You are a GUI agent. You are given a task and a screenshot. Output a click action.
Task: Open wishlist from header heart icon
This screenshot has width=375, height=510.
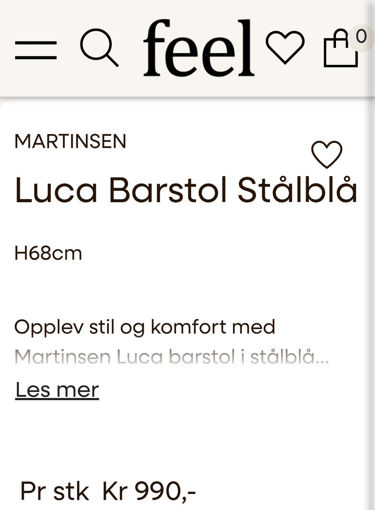pyautogui.click(x=285, y=47)
